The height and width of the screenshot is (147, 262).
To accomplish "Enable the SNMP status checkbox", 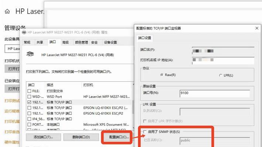I will click(145, 132).
